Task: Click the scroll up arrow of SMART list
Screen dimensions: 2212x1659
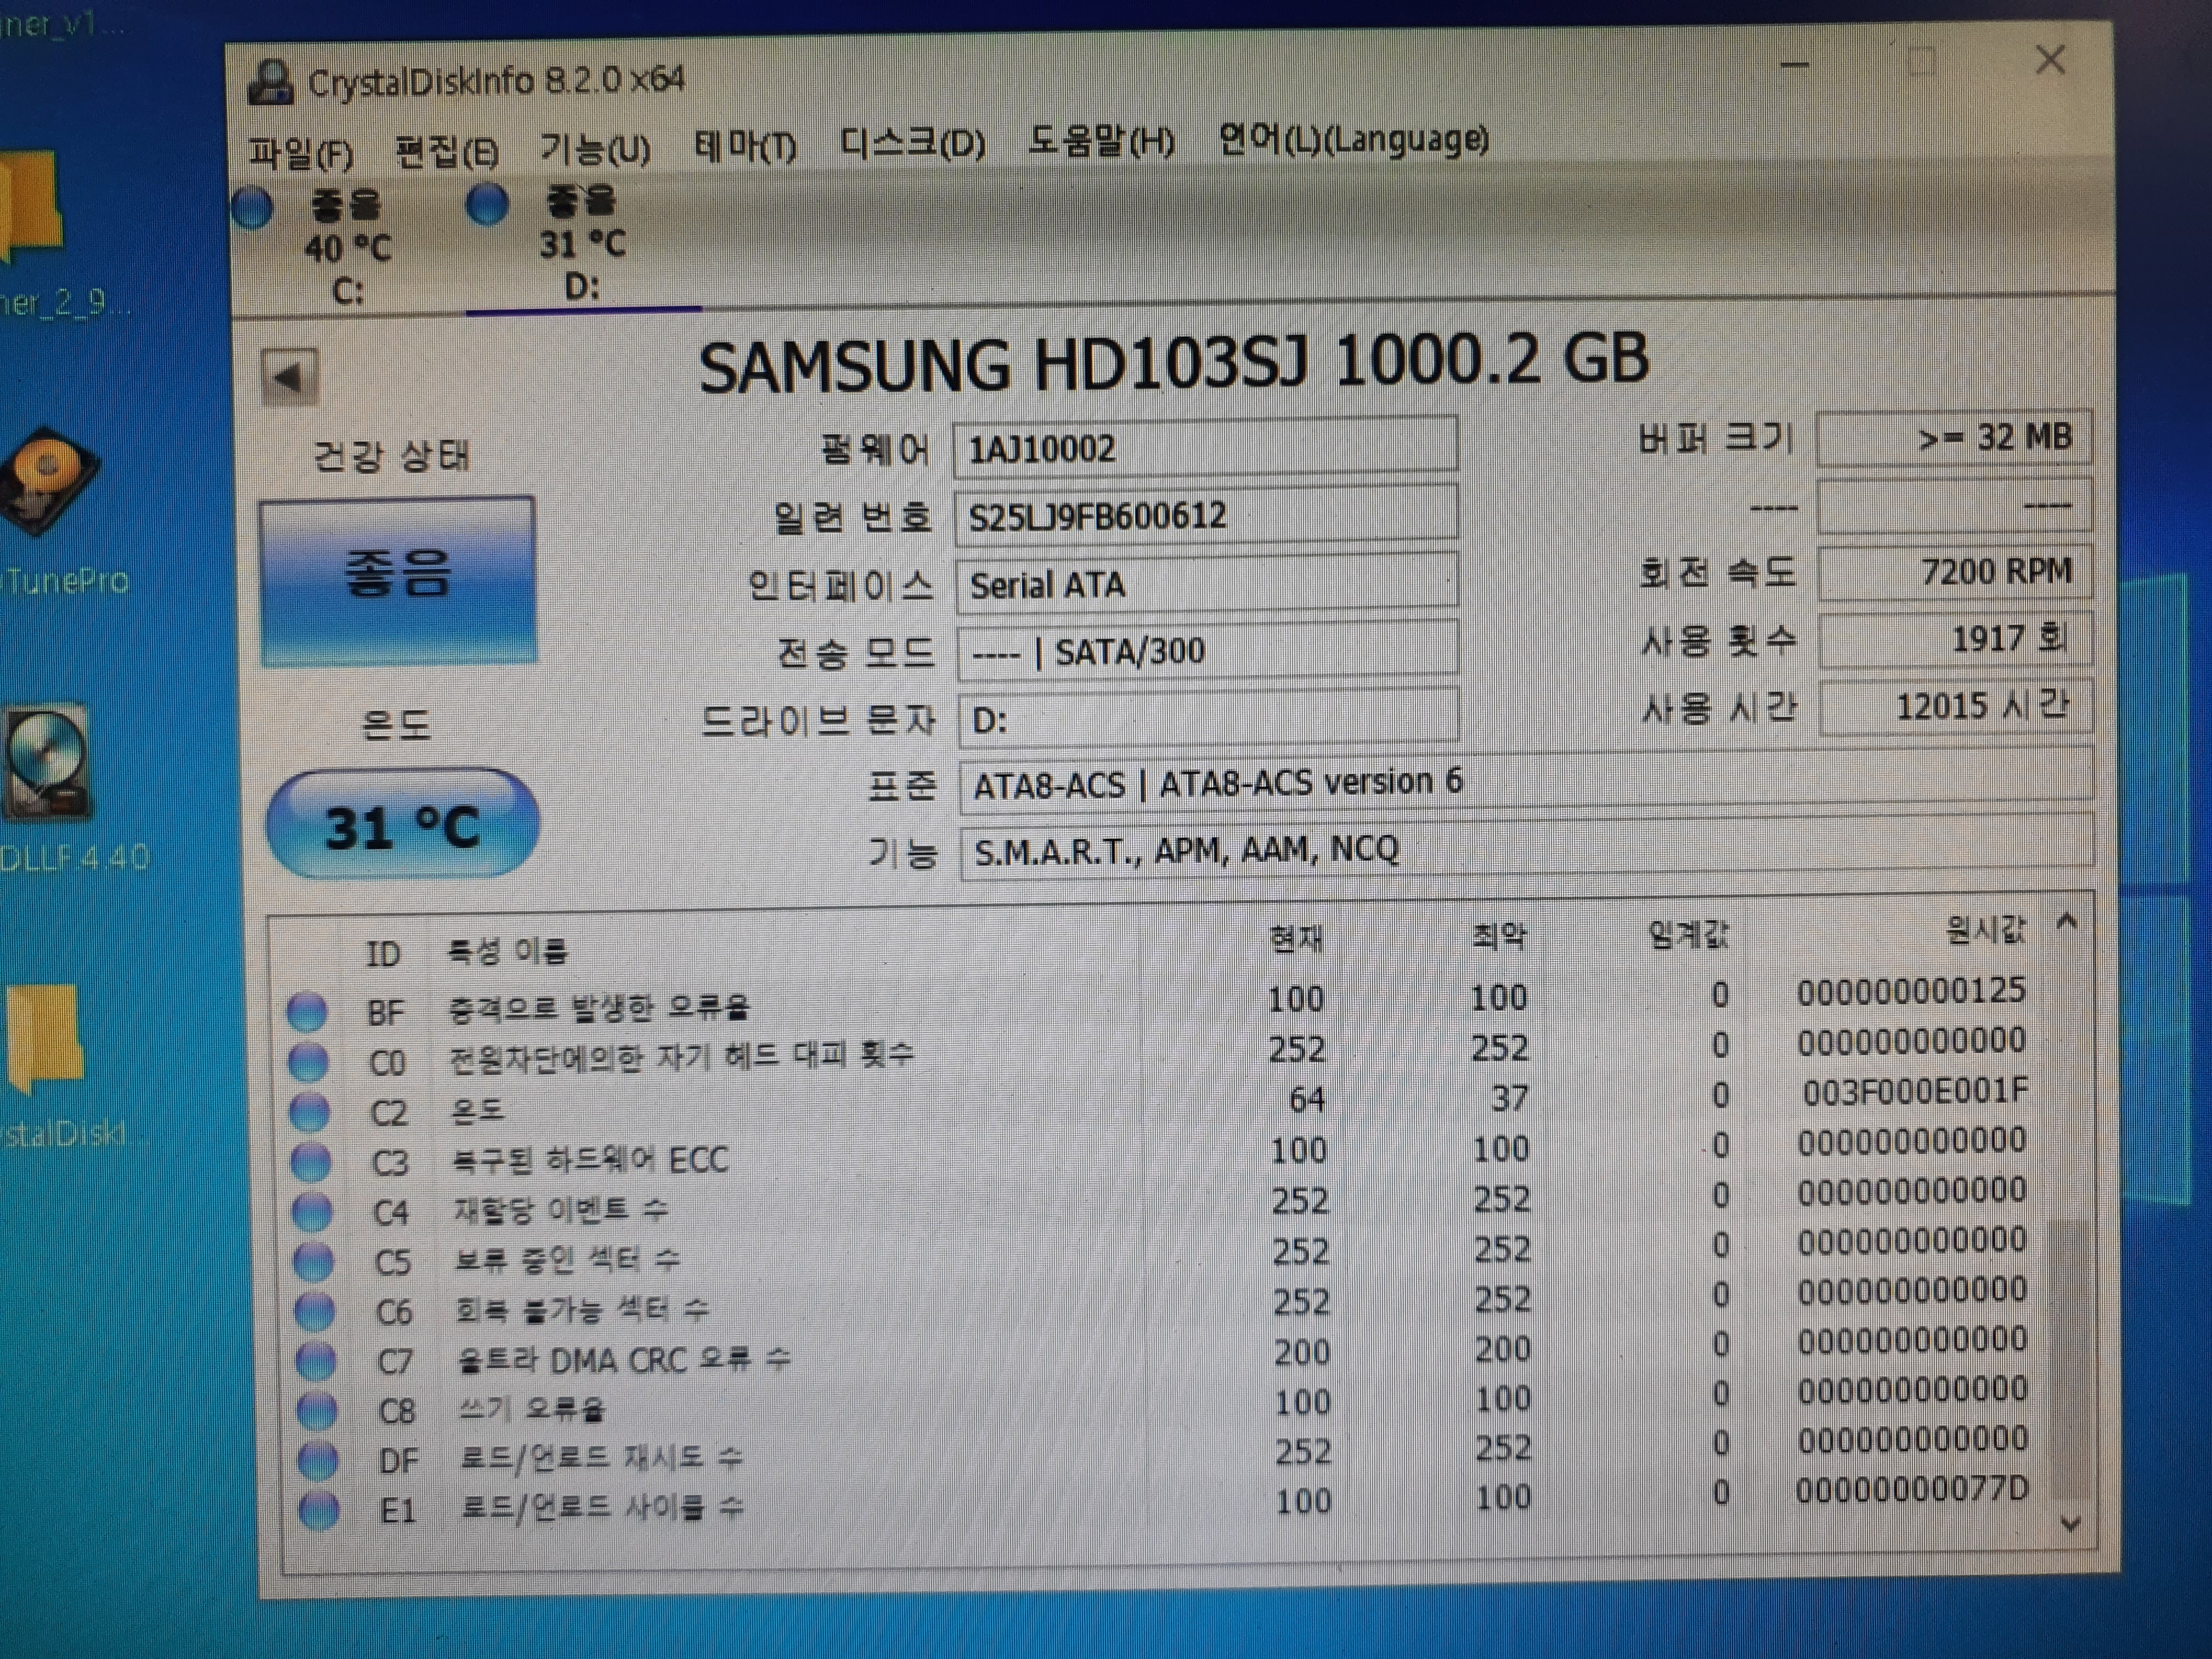Action: point(2068,921)
